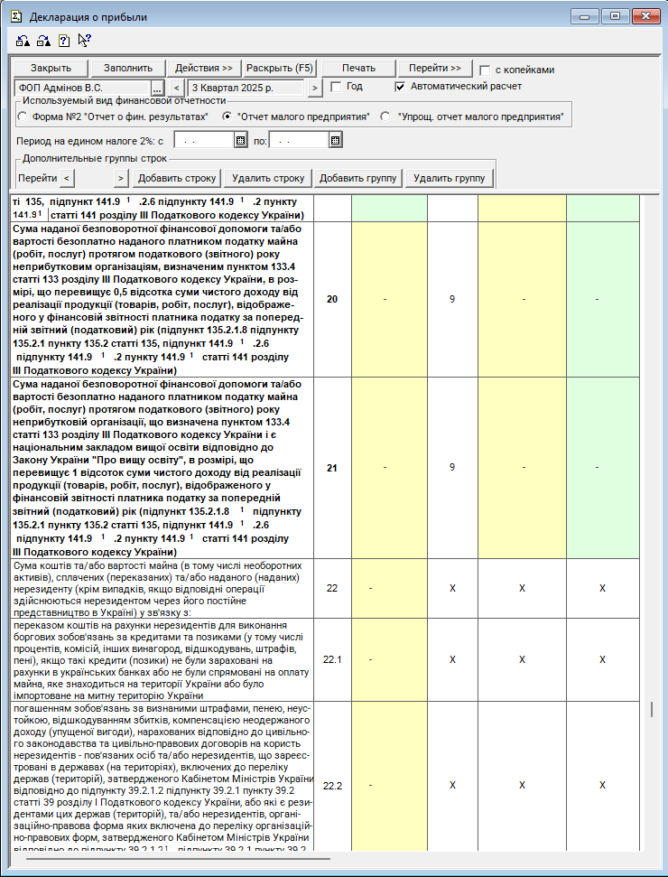
Task: Click the ellipsis button beside ФОП Адмінов В.С.
Action: (157, 88)
